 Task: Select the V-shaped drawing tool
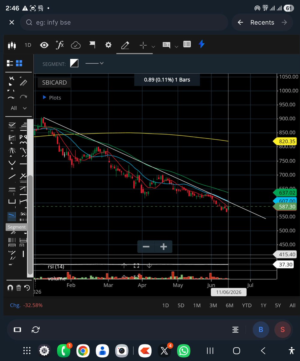[12, 163]
